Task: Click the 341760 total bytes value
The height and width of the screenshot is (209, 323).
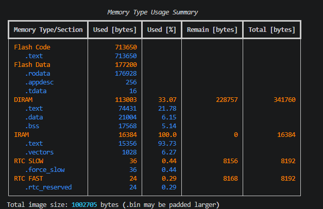Action: click(x=284, y=100)
